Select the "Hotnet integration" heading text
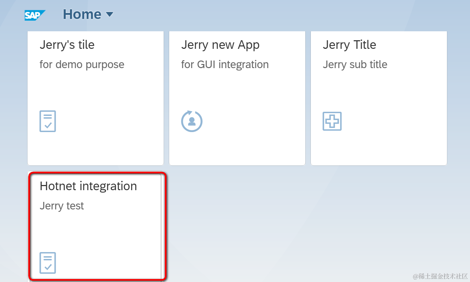The width and height of the screenshot is (470, 282). click(88, 186)
